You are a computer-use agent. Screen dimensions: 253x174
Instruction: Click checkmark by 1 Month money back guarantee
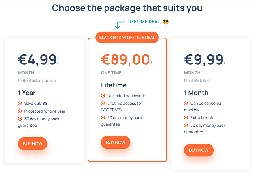coord(186,125)
